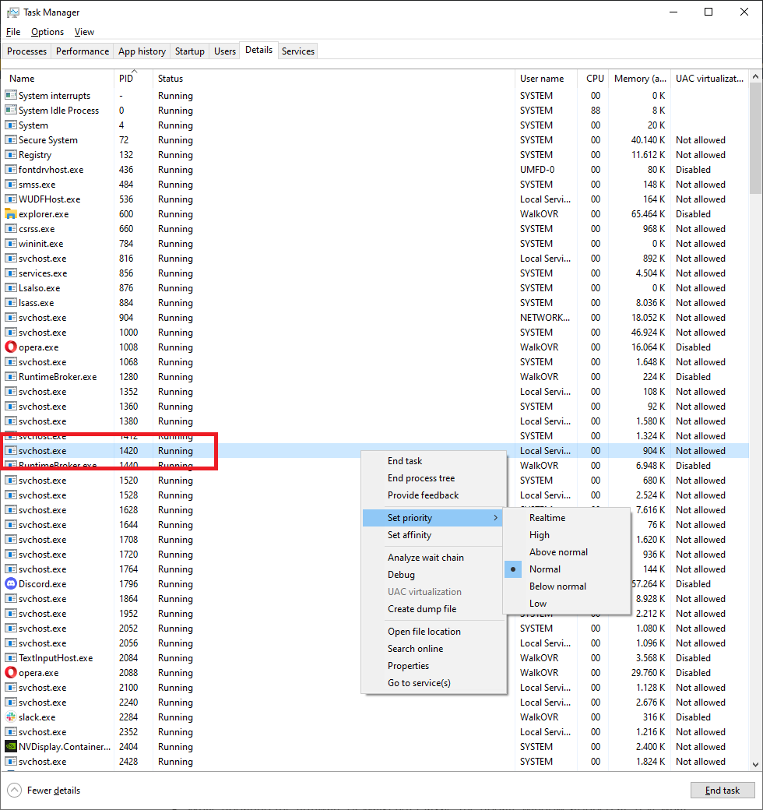Choose Below normal priority

pos(557,586)
